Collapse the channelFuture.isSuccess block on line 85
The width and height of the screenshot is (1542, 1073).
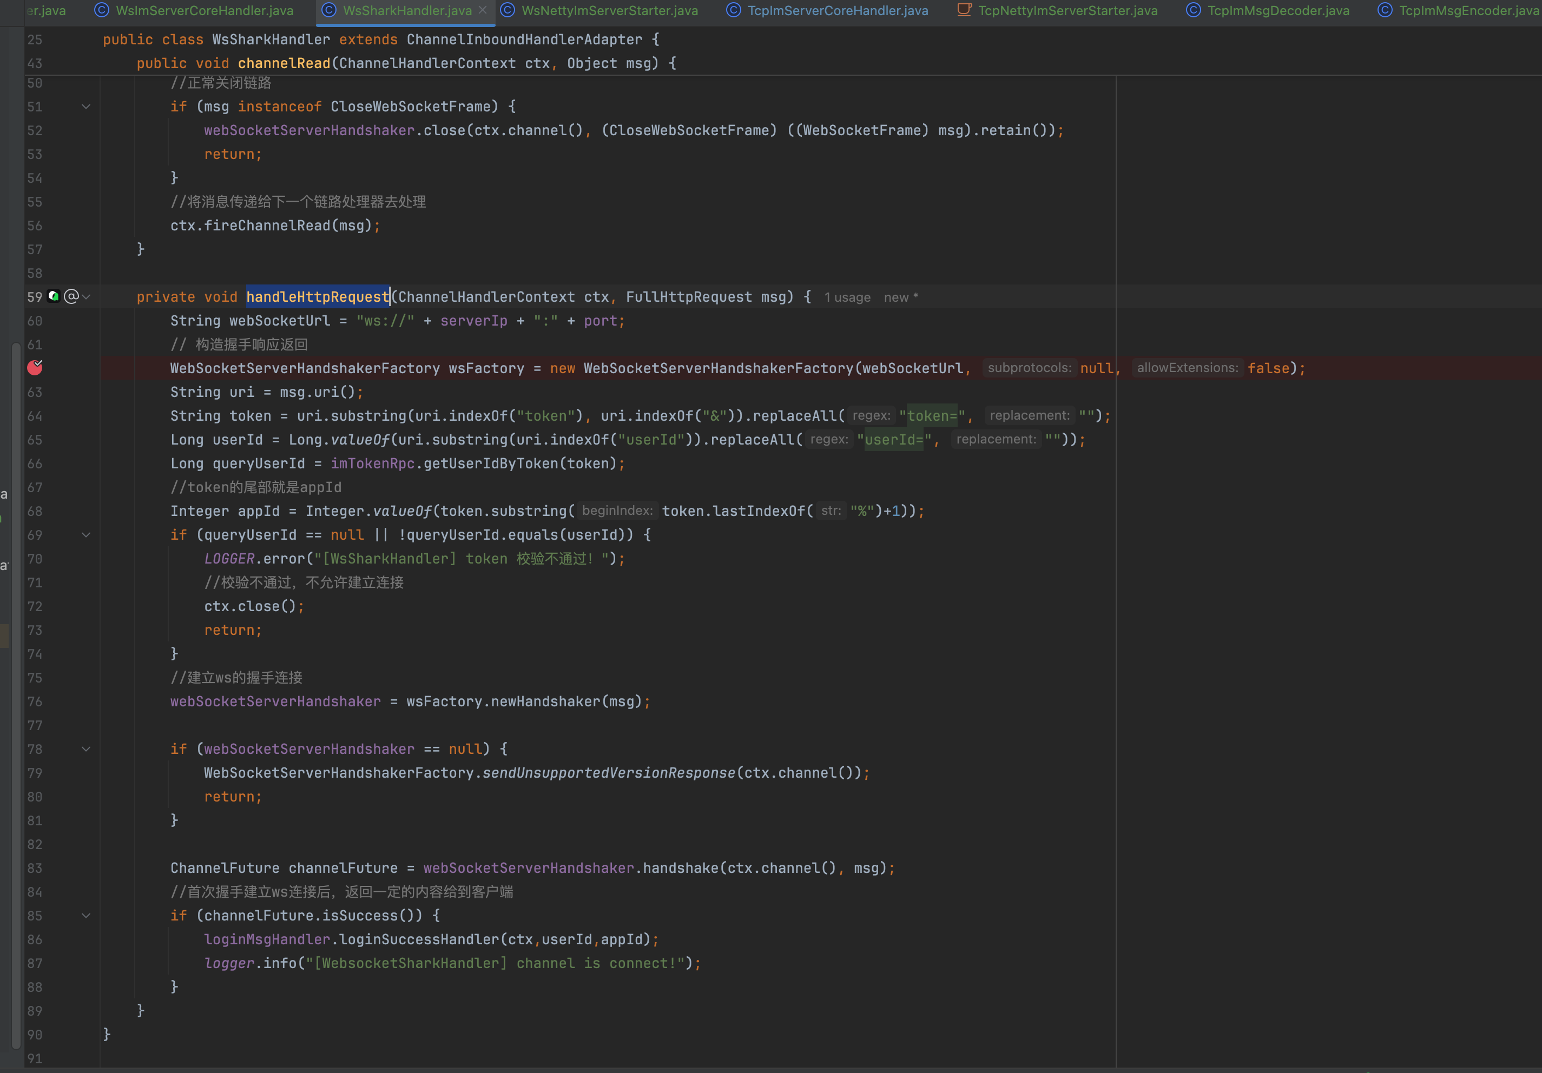tap(86, 915)
